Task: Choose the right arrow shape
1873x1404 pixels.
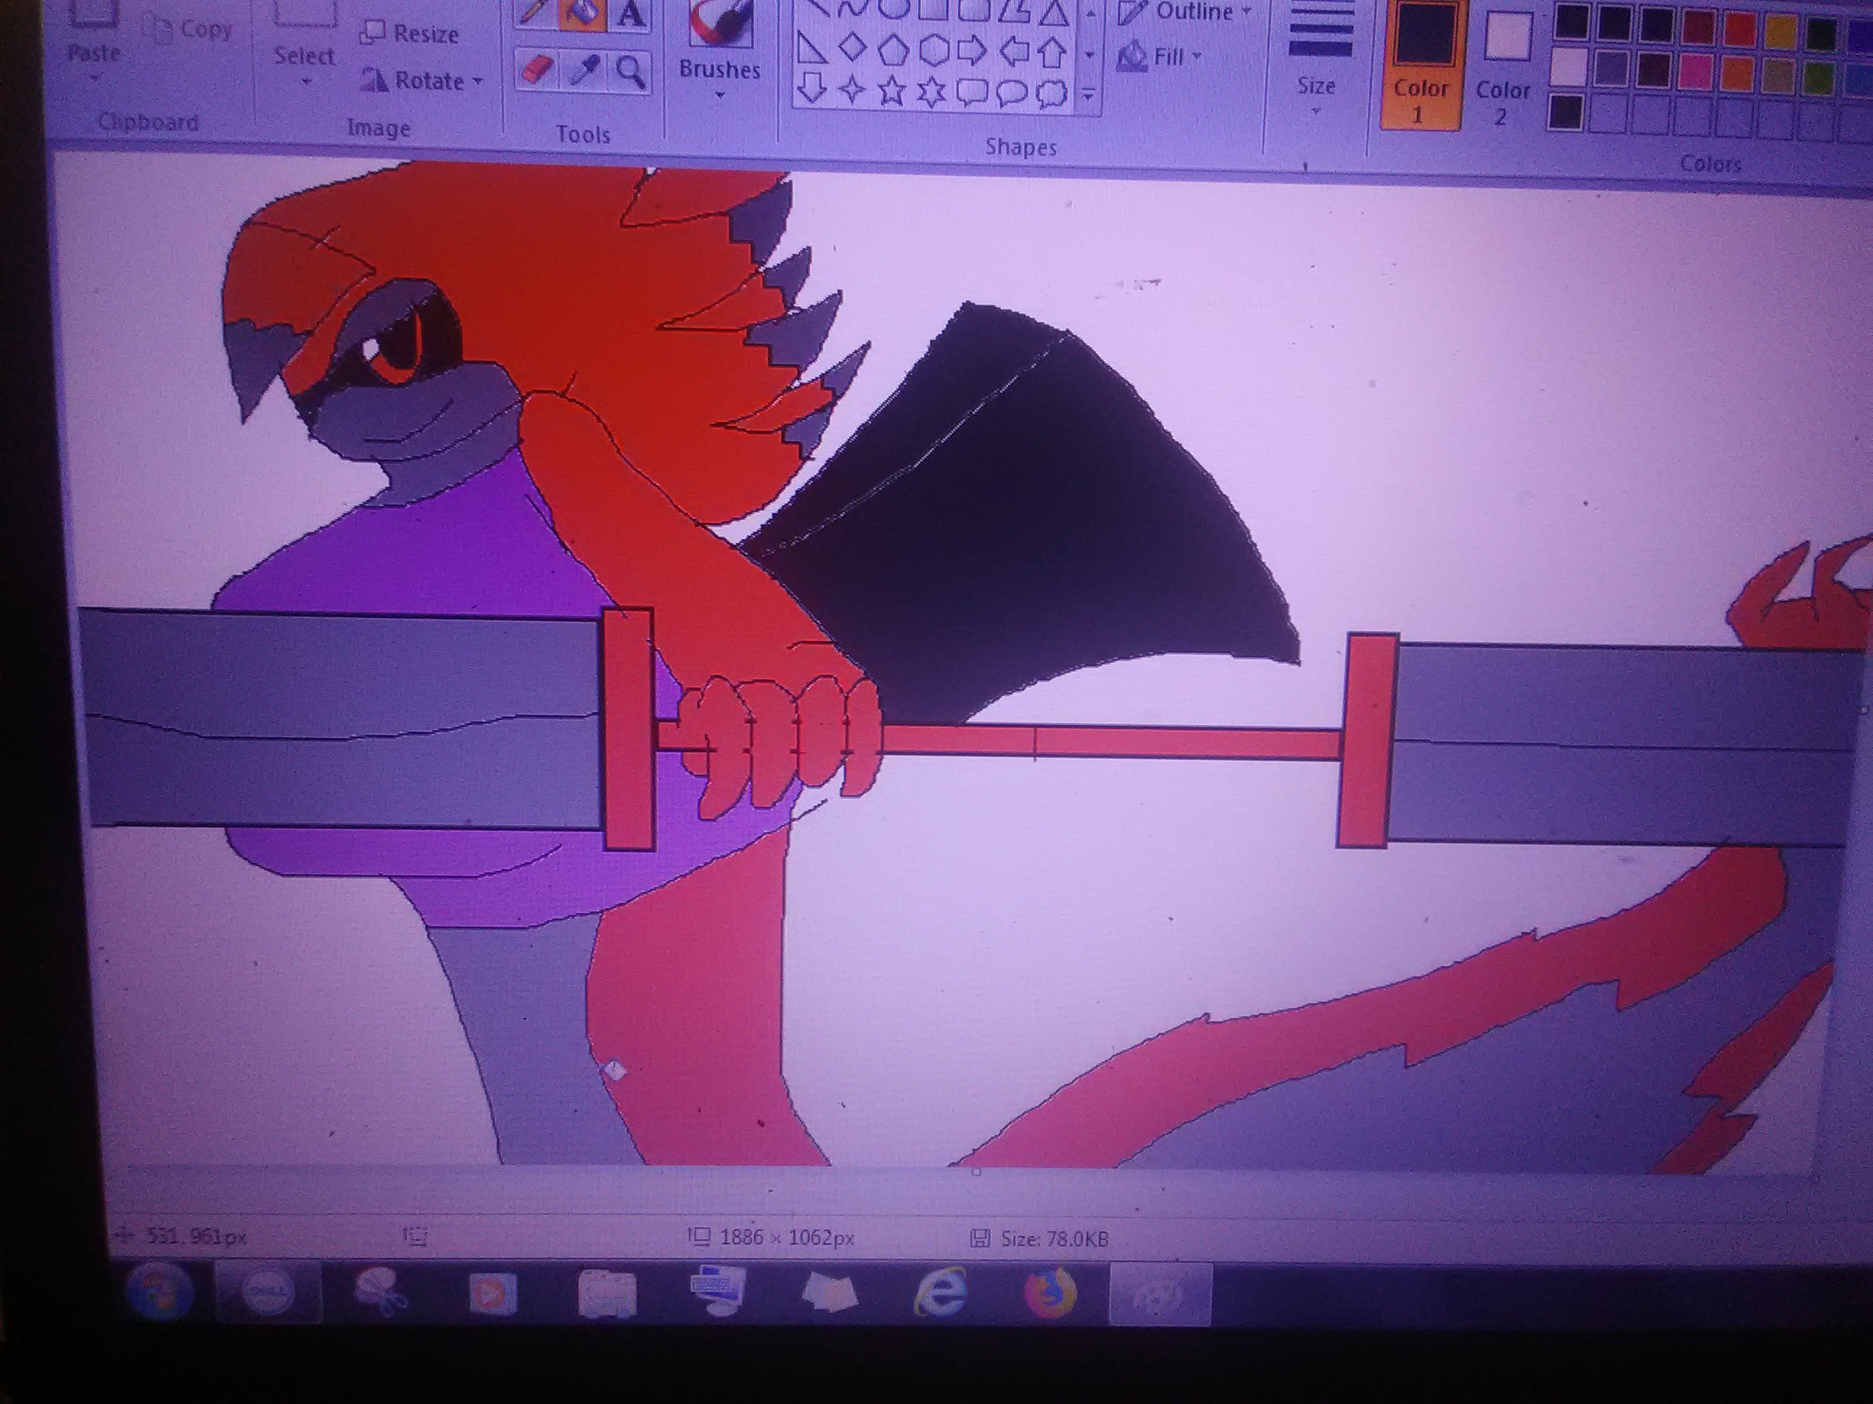Action: pyautogui.click(x=971, y=51)
